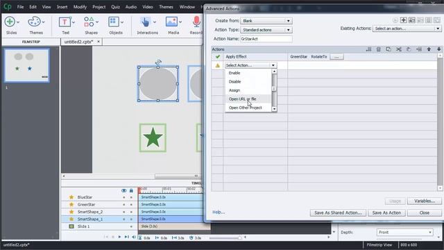Click the timeline play button

pyautogui.click(x=119, y=237)
